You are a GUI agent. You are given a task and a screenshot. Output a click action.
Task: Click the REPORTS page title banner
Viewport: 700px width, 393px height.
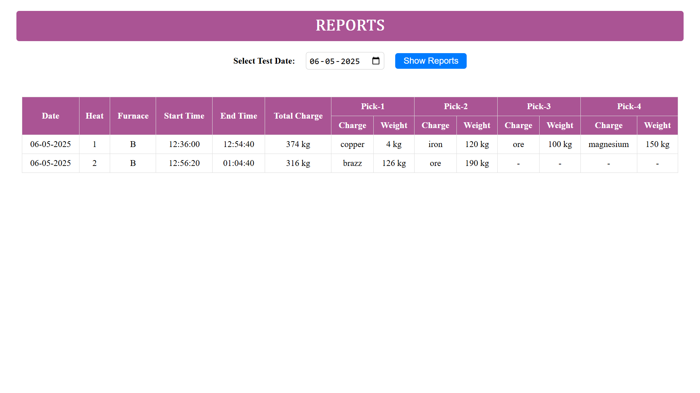pos(350,26)
